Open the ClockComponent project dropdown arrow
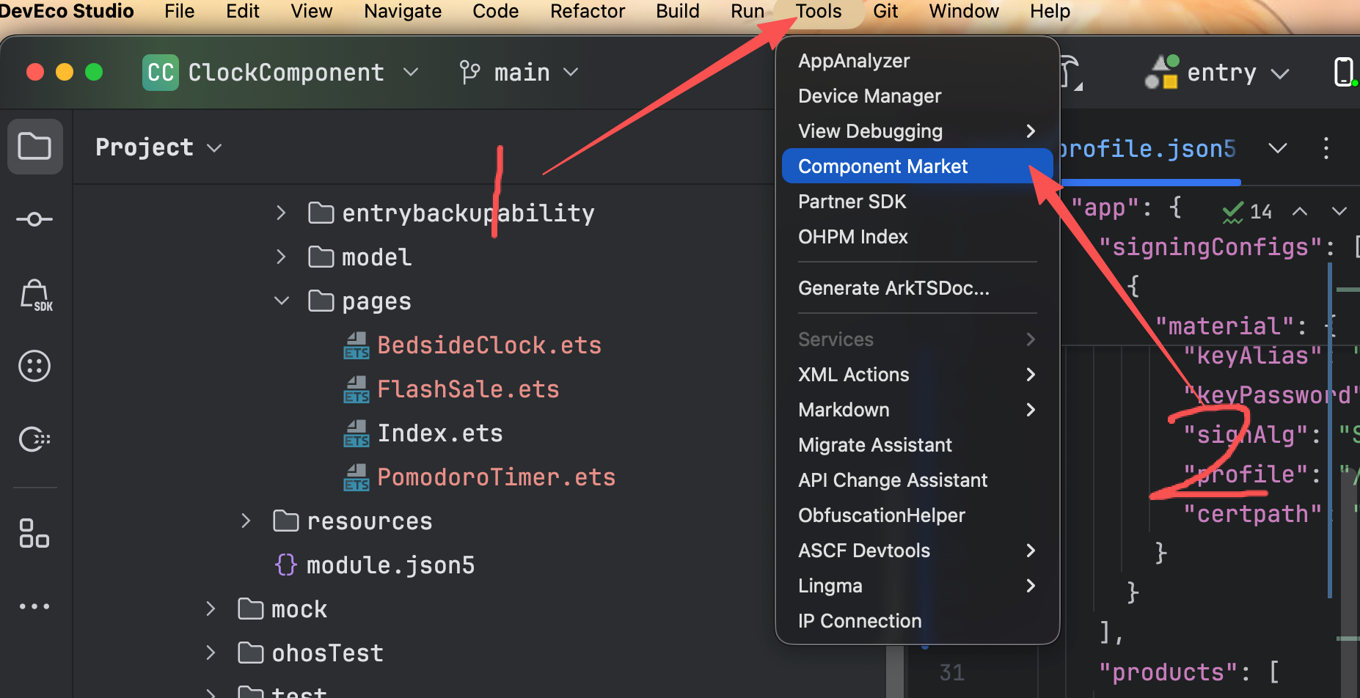 (411, 72)
